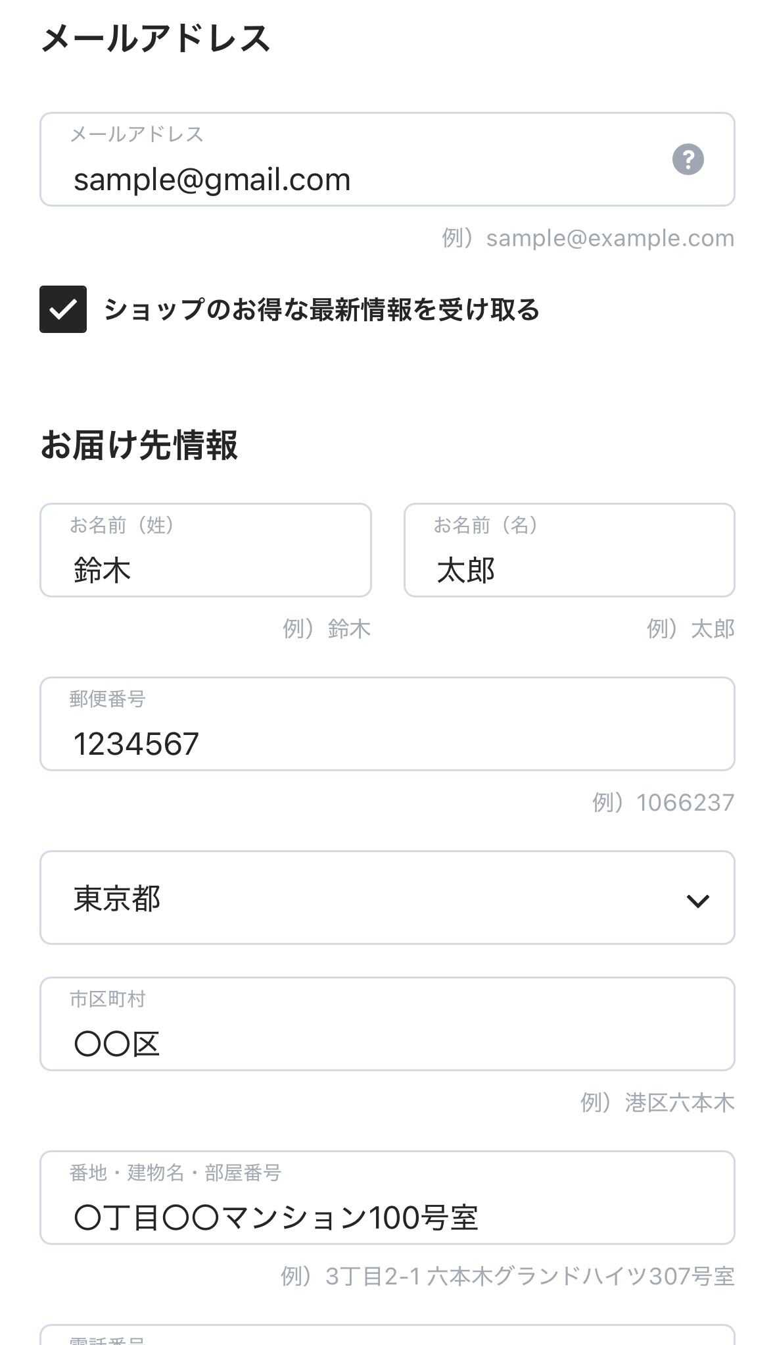Click the 例）鈴木 hint under last name
Viewport: 775px width, 1345px height.
pos(327,628)
